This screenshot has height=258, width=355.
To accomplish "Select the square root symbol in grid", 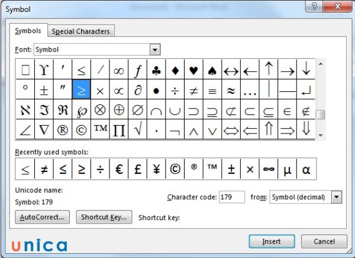I will click(137, 129).
